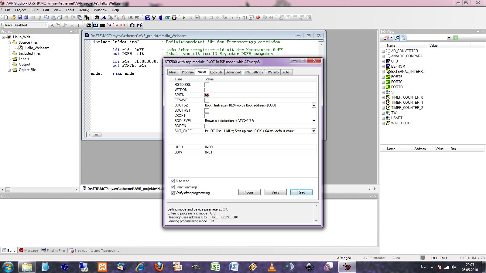The image size is (486, 273).
Task: Click the Internet Explorer taskbar icon
Action: click(x=140, y=267)
